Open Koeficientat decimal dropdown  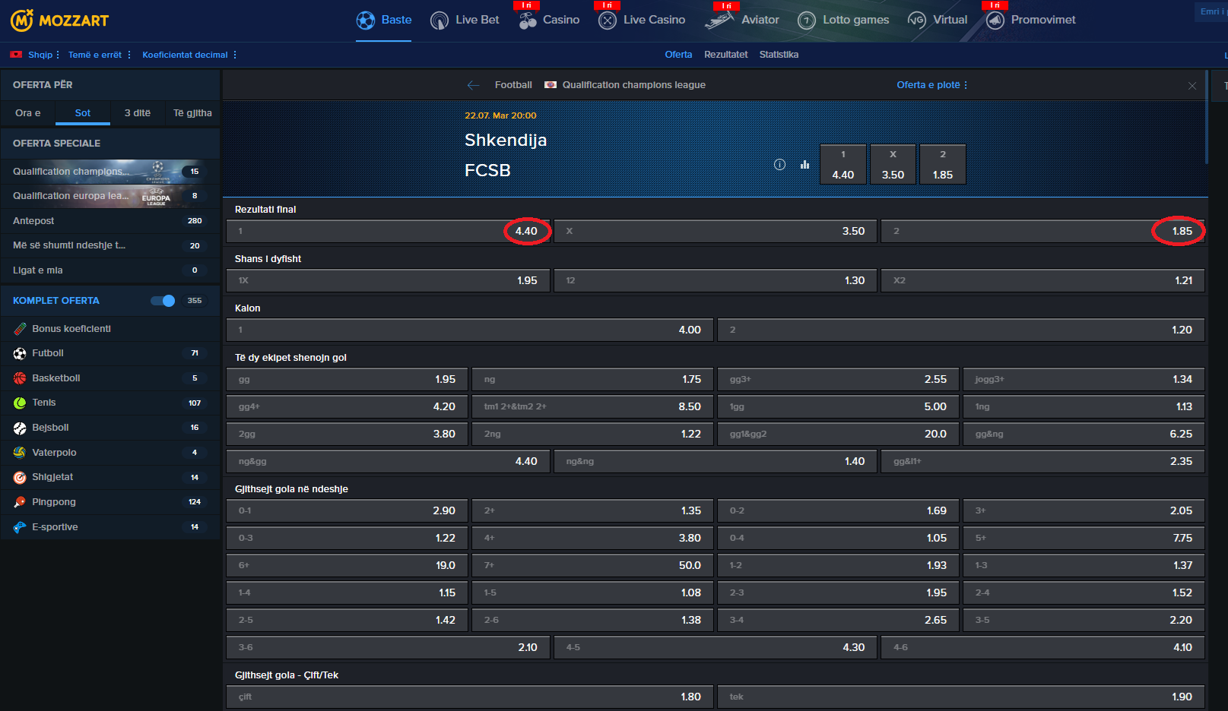pyautogui.click(x=190, y=55)
